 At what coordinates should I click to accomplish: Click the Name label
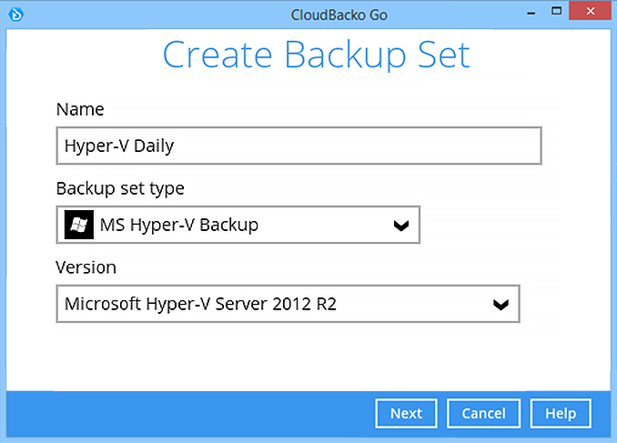coord(80,109)
